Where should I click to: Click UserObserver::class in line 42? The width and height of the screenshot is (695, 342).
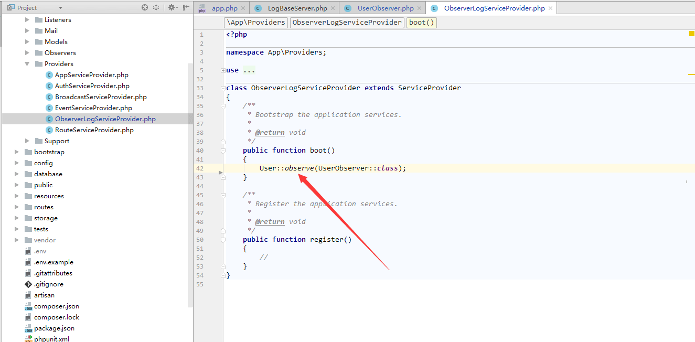[x=358, y=168]
